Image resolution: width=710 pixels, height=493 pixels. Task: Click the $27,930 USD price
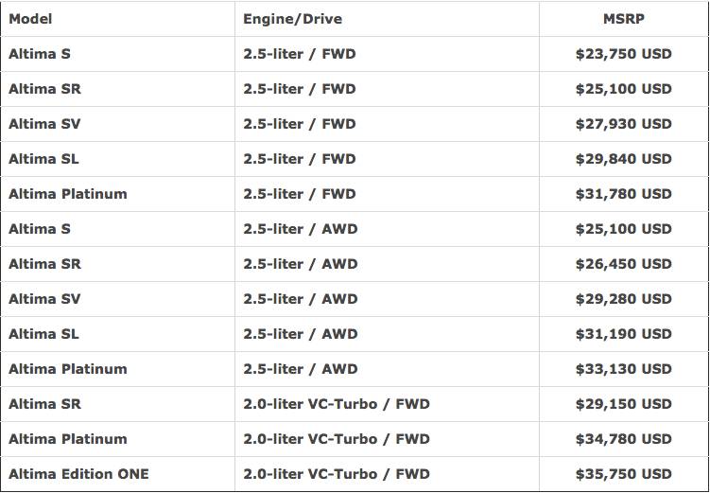(623, 124)
